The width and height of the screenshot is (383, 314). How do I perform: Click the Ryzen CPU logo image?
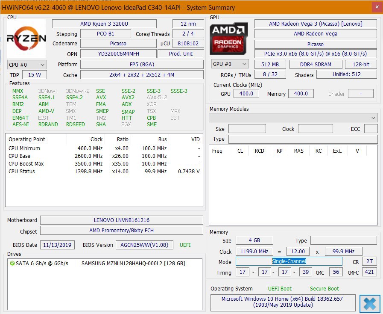[26, 39]
